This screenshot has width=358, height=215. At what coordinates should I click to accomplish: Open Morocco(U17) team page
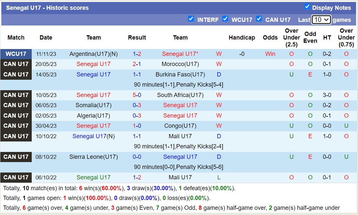tap(180, 64)
